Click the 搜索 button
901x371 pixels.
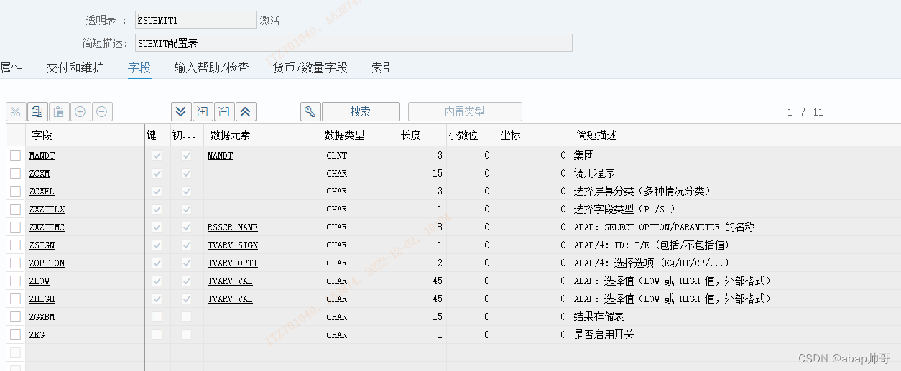click(x=361, y=111)
